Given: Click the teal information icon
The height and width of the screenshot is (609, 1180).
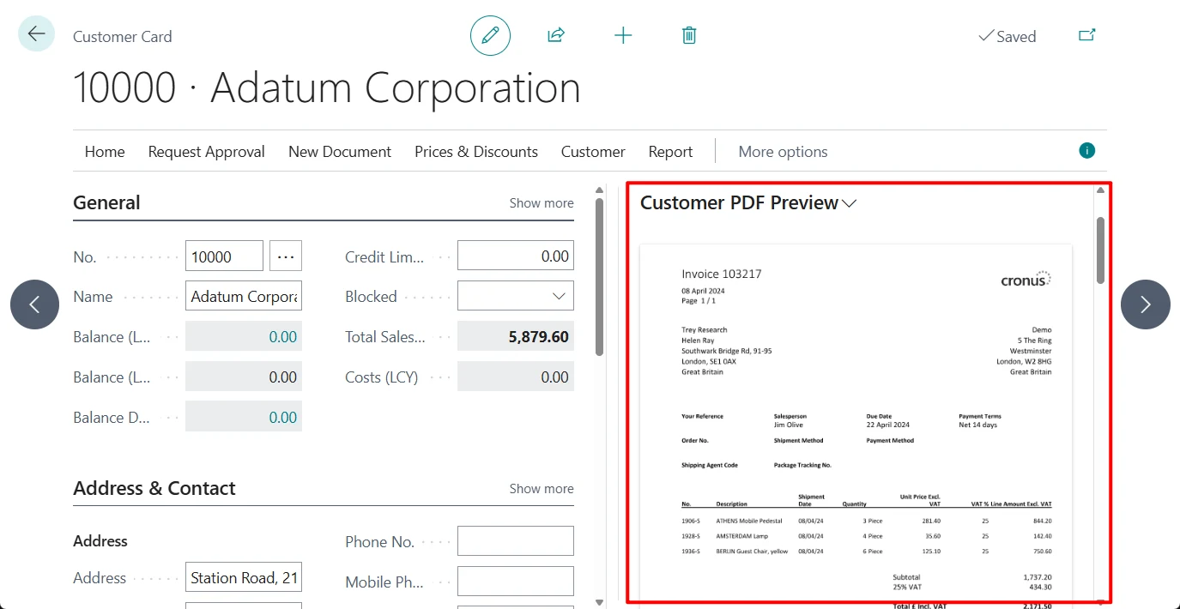Looking at the screenshot, I should [1086, 151].
